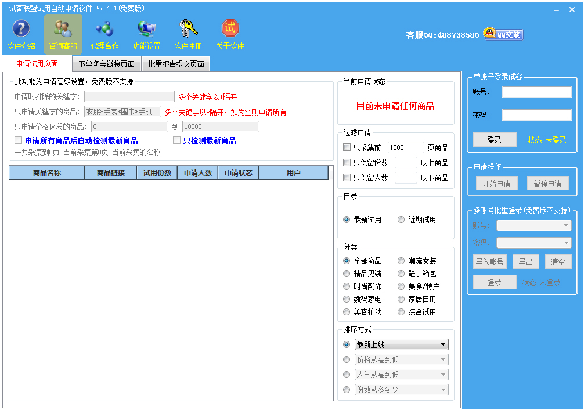The width and height of the screenshot is (584, 410).
Task: Select the 最新上线 sort radio button
Action: (347, 344)
